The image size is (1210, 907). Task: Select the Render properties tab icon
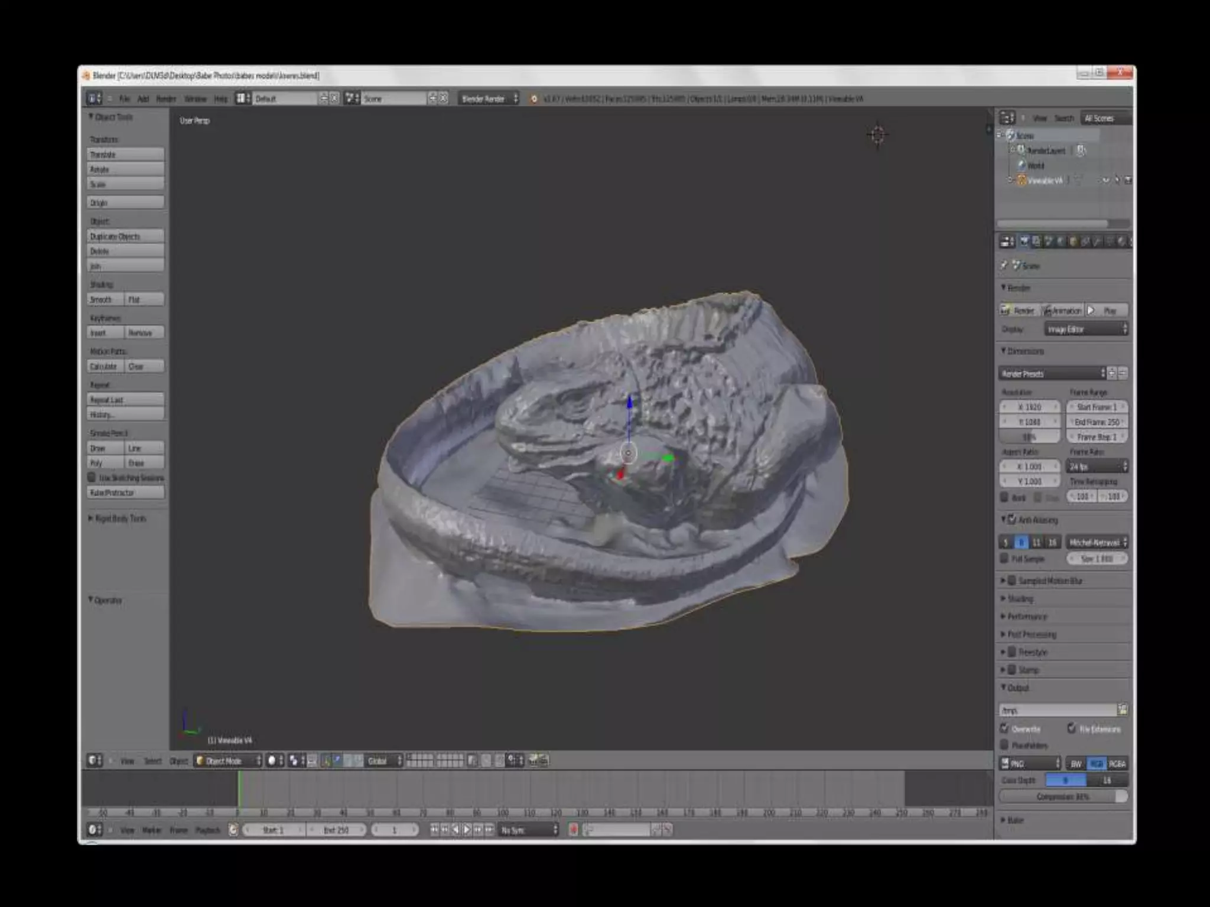pyautogui.click(x=1024, y=242)
